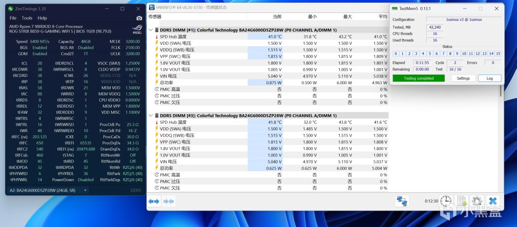Click the ZenTimings camera screenshot icon

point(139,18)
